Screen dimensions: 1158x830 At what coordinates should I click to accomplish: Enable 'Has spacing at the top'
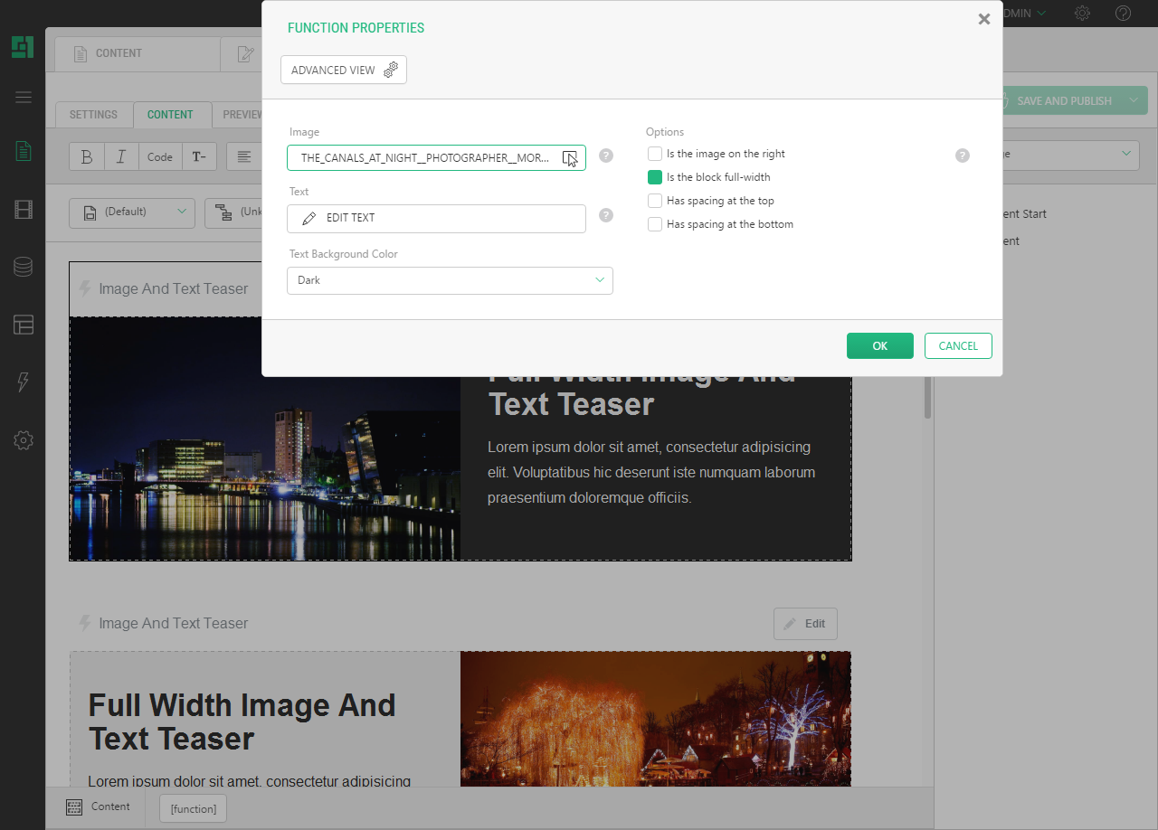pos(655,201)
